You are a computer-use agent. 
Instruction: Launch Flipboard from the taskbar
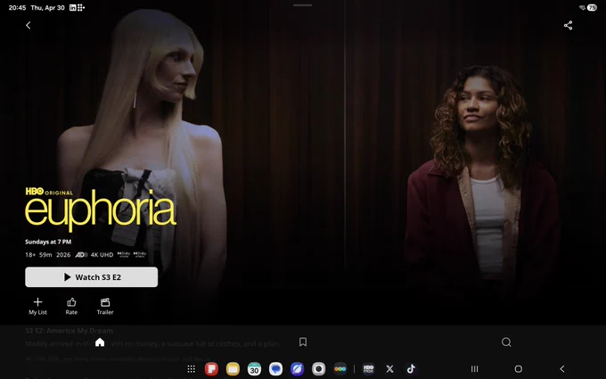pos(211,369)
